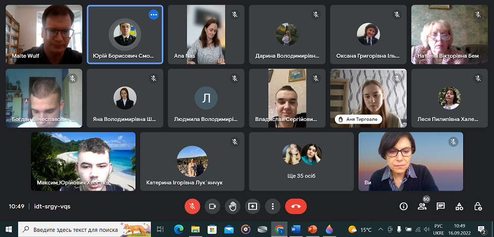
Task: Select Malte Wulf's video tile
Action: 44,35
